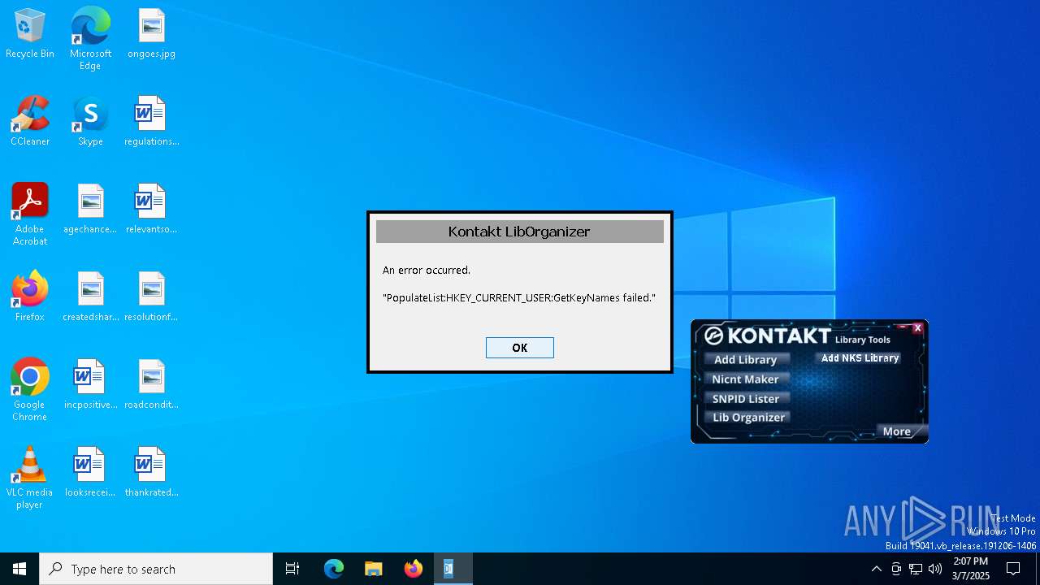Launch SNPID Lister tool

click(745, 399)
